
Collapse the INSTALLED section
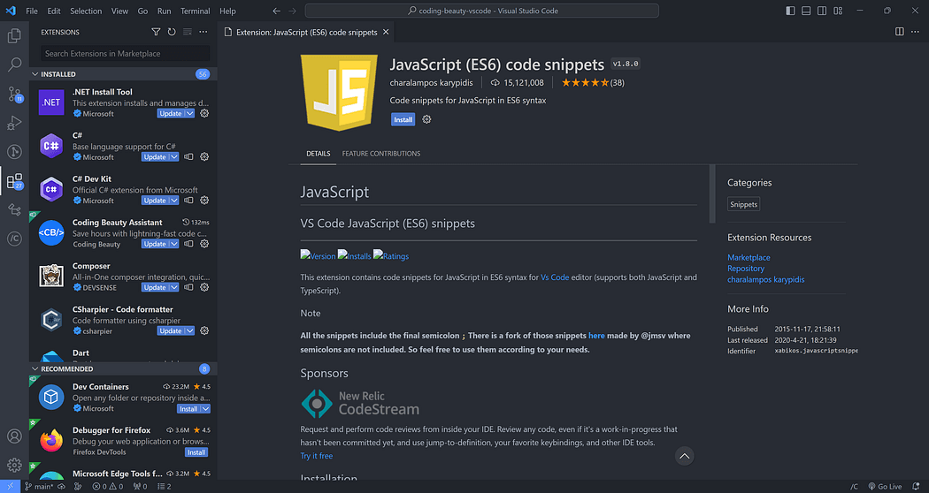35,74
